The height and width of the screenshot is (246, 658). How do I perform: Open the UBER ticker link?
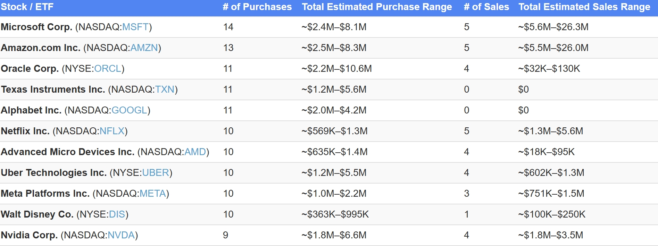(156, 173)
